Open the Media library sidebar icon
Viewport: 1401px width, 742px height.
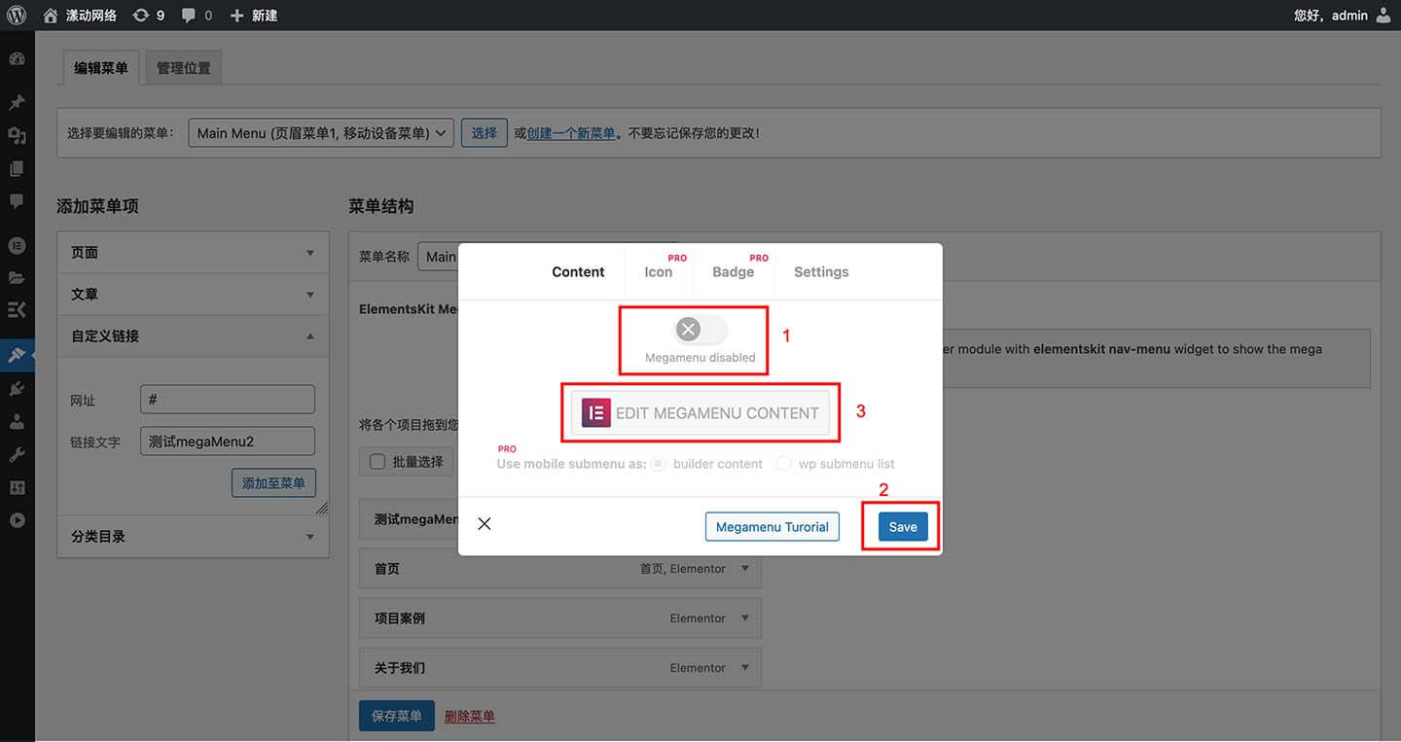(17, 136)
